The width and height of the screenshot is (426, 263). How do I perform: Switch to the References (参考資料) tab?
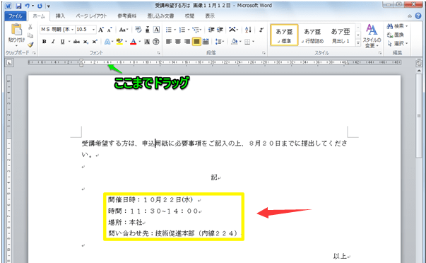127,16
